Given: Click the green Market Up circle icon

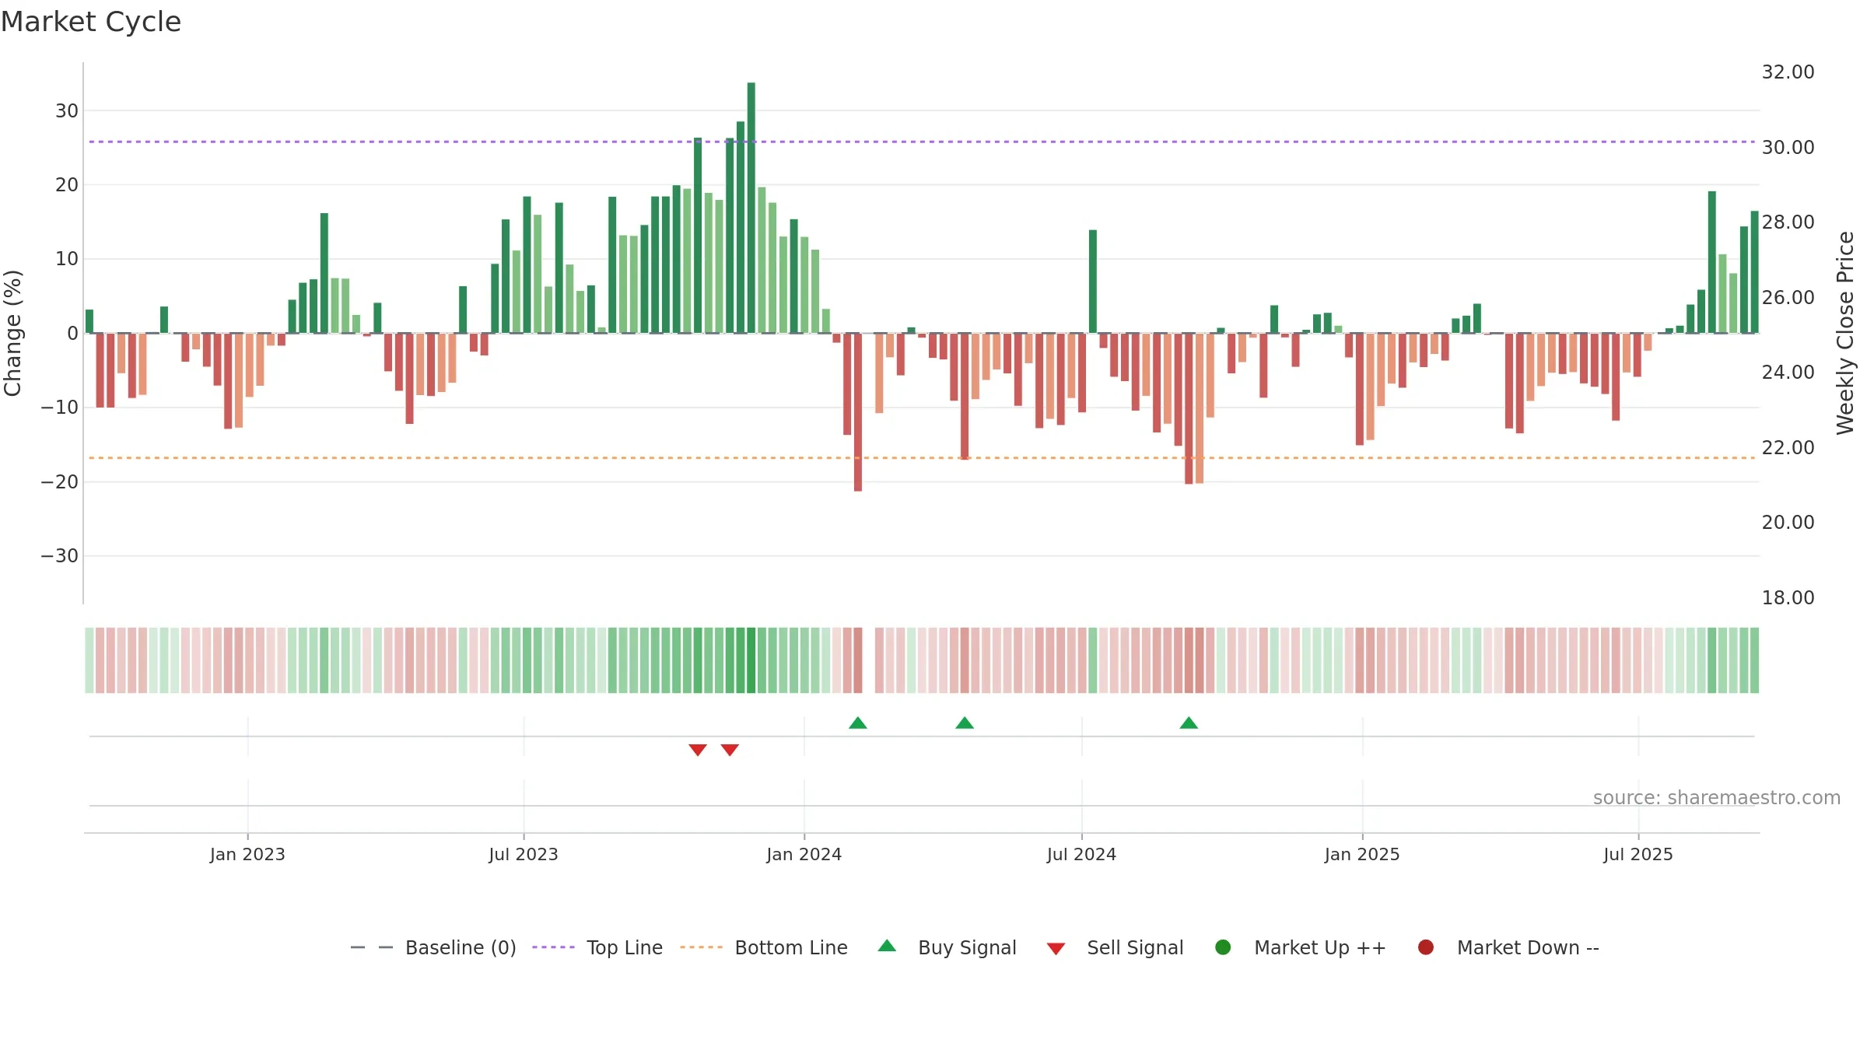Looking at the screenshot, I should point(1223,947).
